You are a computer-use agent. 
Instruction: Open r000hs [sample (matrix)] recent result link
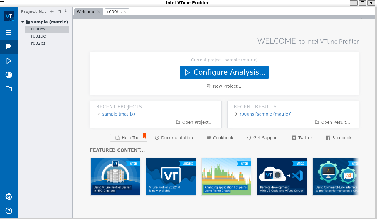[266, 114]
